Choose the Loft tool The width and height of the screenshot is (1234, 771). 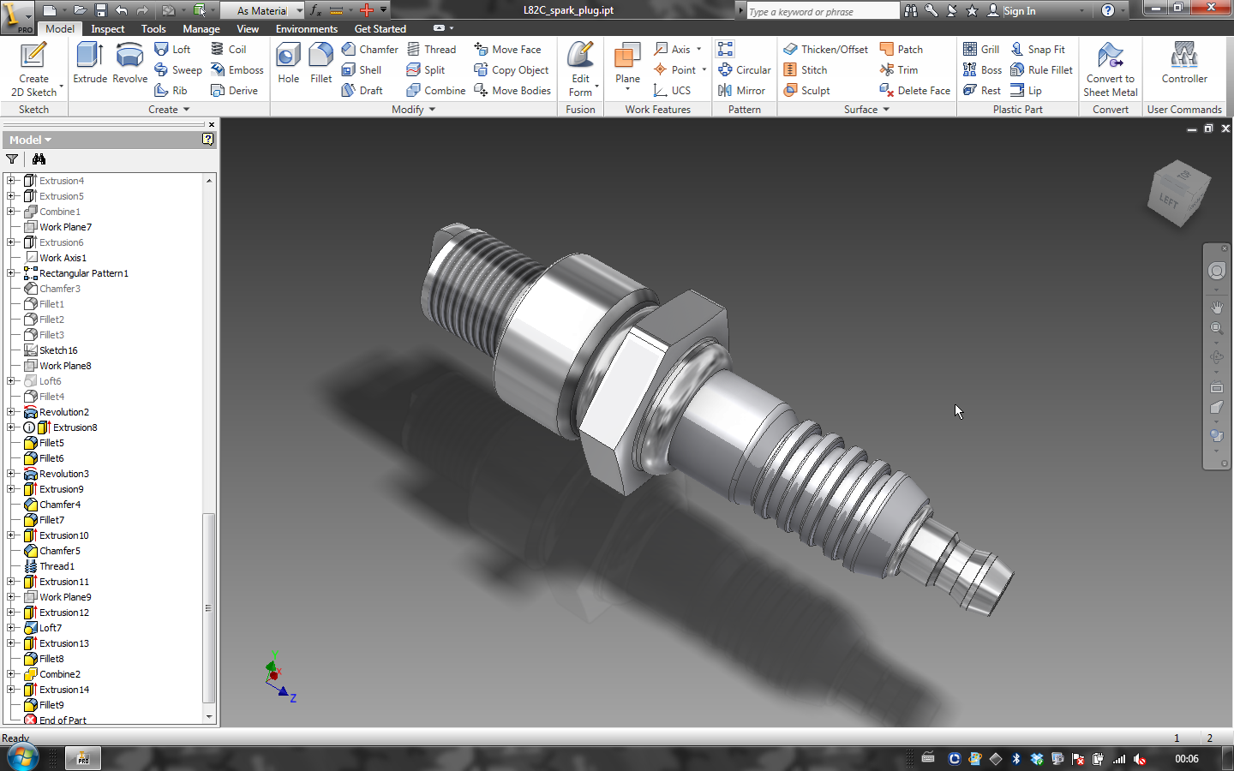(173, 50)
